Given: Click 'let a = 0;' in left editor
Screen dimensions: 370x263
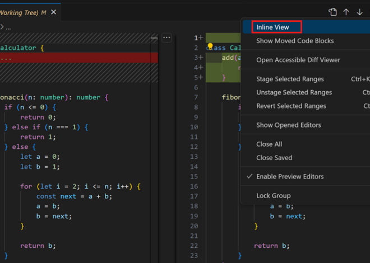Looking at the screenshot, I should (x=40, y=157).
